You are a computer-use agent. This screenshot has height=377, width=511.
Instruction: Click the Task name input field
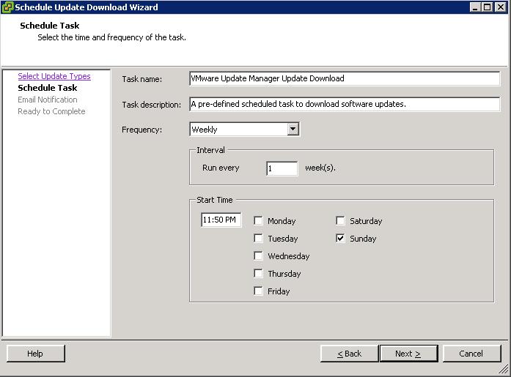345,78
